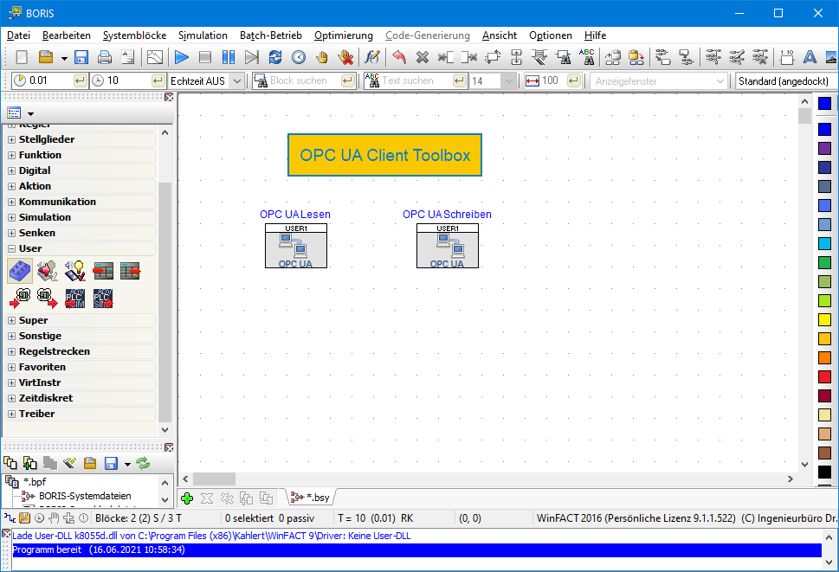The image size is (839, 572).
Task: Collapse the User block group
Action: 12,248
